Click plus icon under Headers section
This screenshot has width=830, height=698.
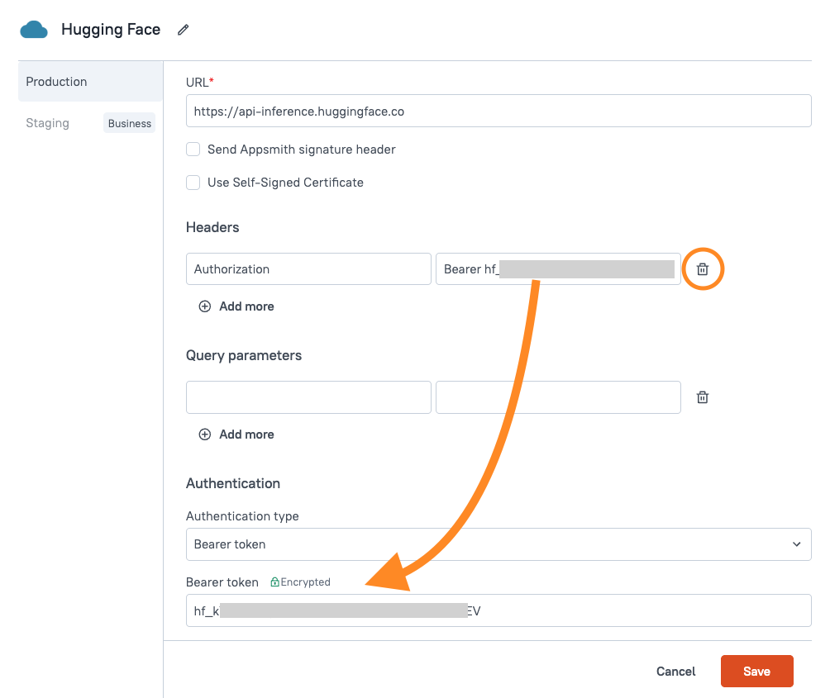(x=205, y=306)
